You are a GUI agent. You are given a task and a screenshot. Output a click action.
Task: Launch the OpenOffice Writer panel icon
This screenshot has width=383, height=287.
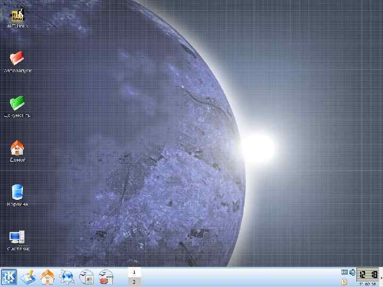tap(87, 277)
